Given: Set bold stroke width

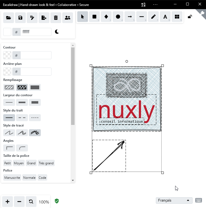Looking at the screenshot, I should coord(22,102).
